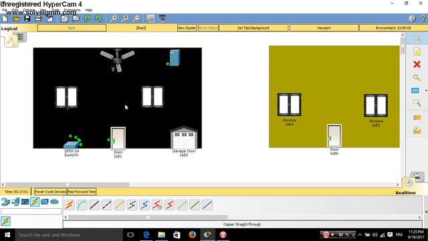Choose Serial DTE red zigzag cable
Screen dimensions: 428x241
(x=169, y=205)
